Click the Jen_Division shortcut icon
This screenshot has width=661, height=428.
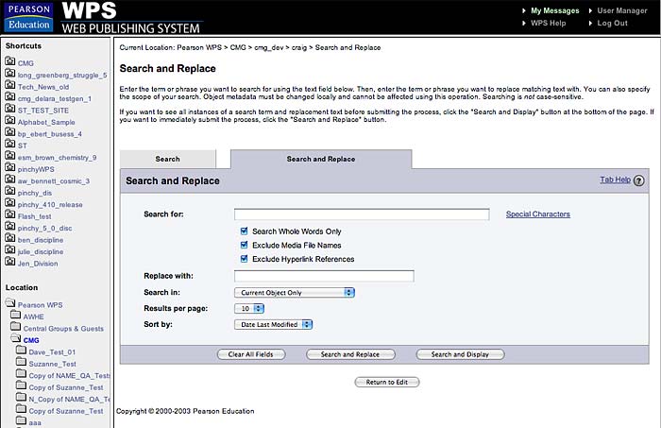(x=10, y=262)
